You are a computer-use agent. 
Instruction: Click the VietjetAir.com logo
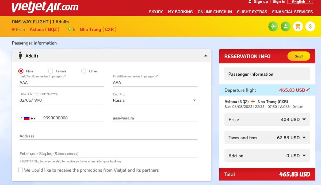coord(45,7)
